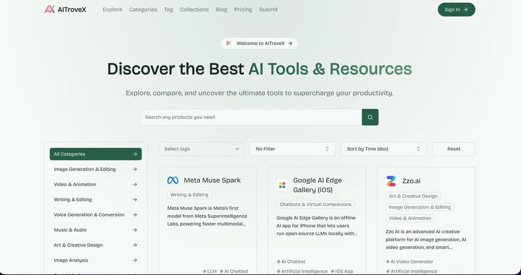Viewport: 521px width, 275px height.
Task: Select Image Generation & Editing in sidebar
Action: pos(96,169)
